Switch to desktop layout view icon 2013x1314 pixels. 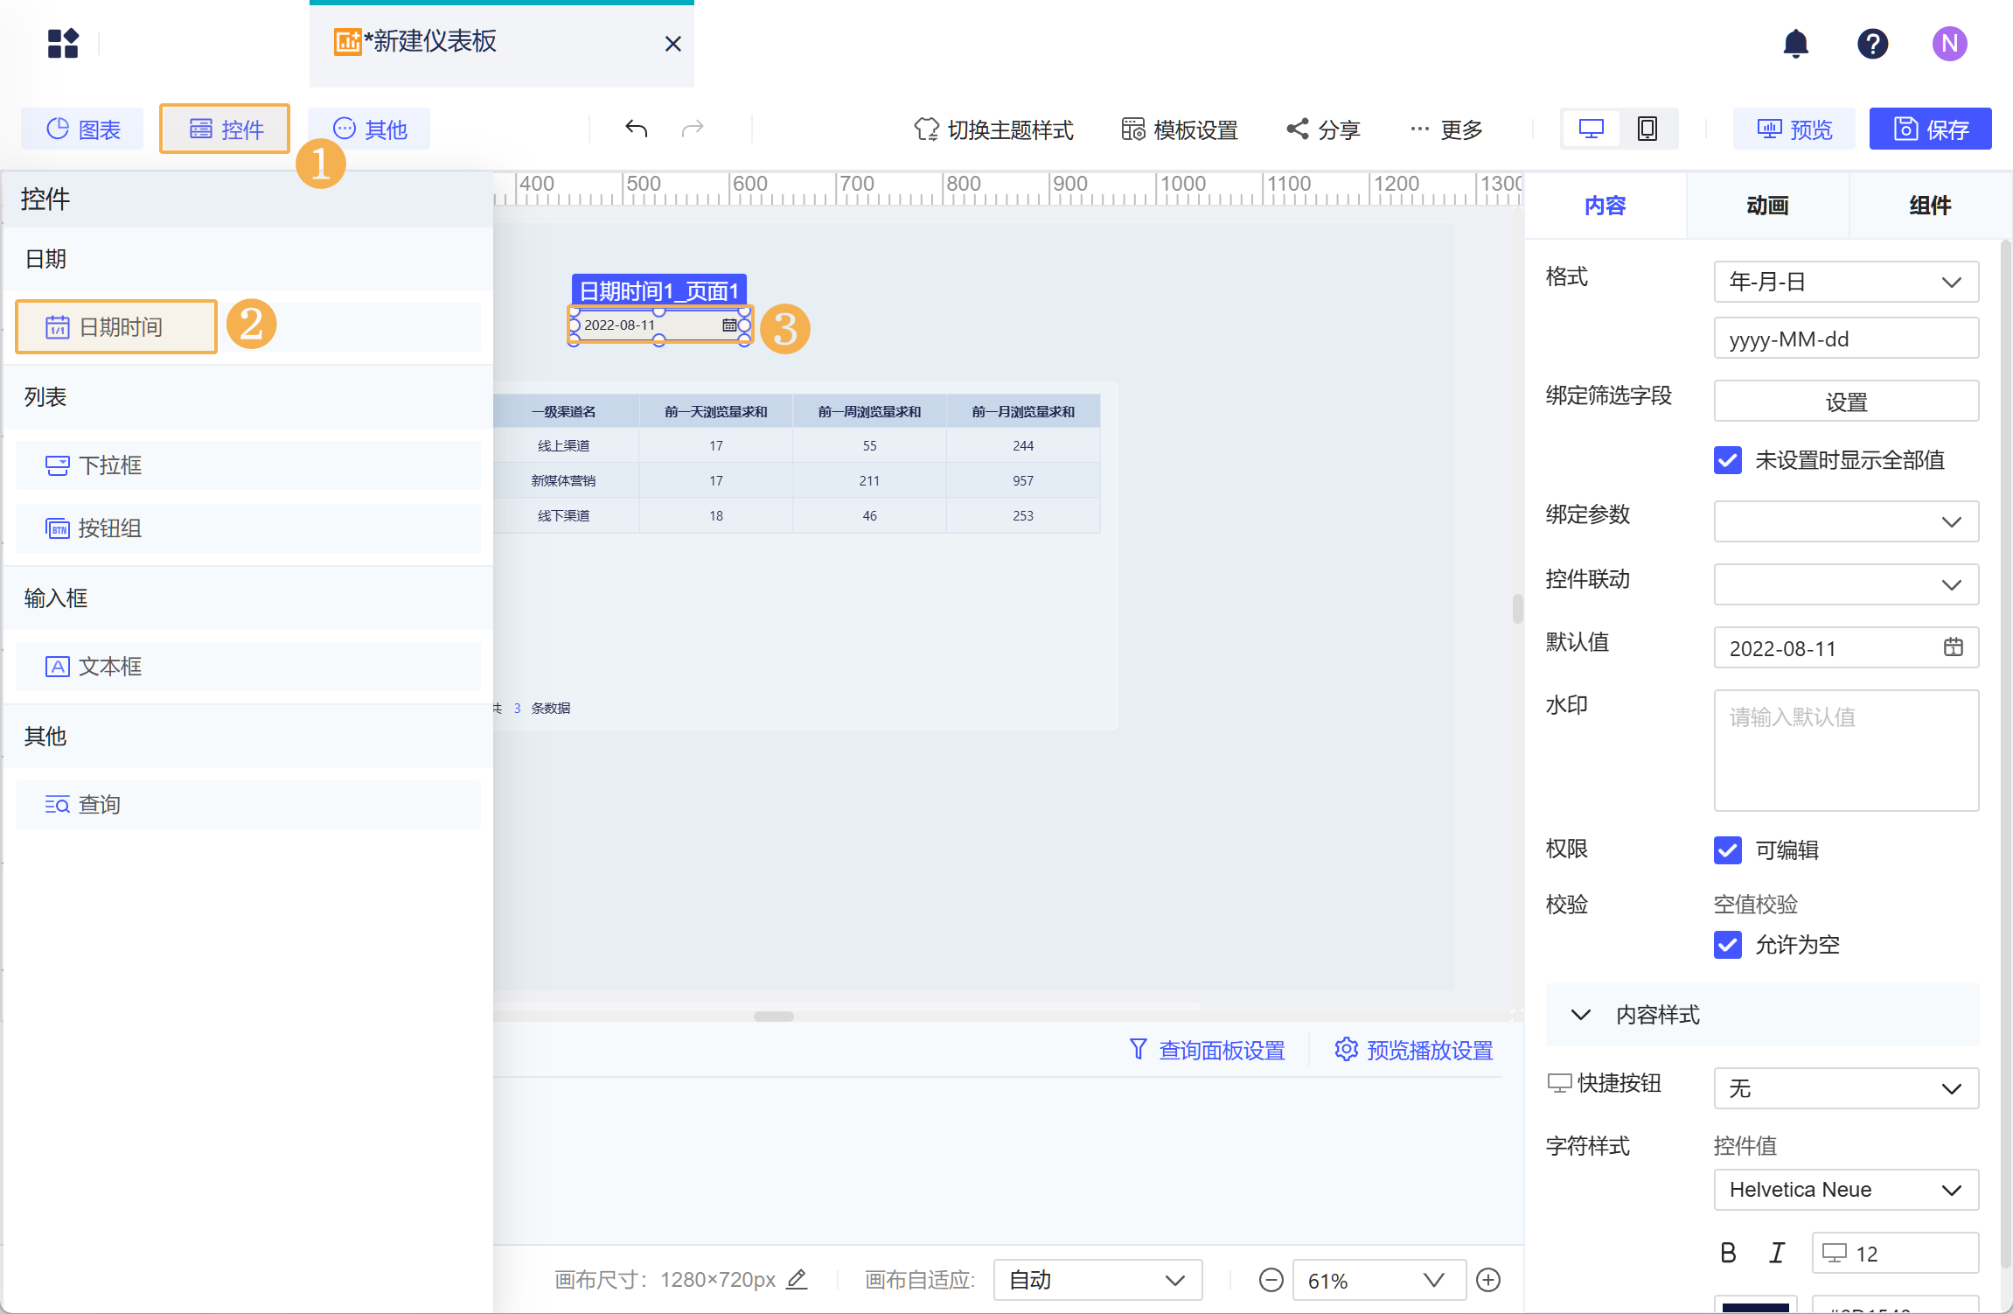(1591, 129)
